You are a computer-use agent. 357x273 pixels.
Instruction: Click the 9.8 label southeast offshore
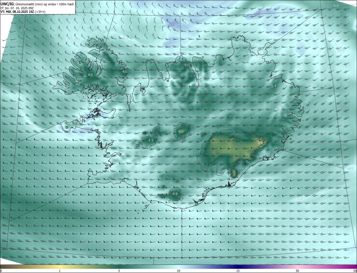[300, 198]
